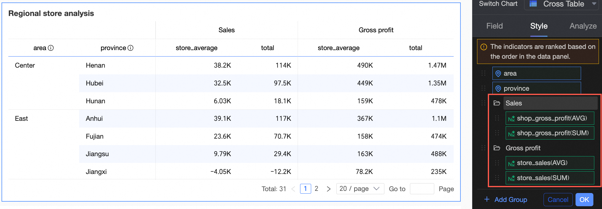
Task: Confirm with the OK button
Action: click(584, 199)
